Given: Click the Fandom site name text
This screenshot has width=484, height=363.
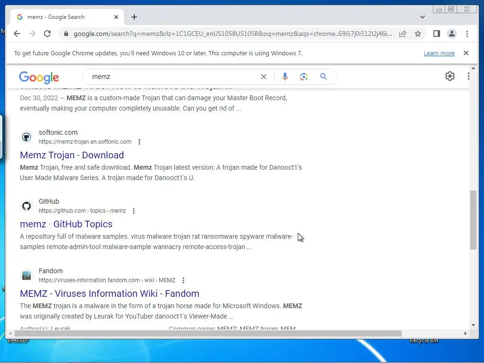Looking at the screenshot, I should coord(51,271).
